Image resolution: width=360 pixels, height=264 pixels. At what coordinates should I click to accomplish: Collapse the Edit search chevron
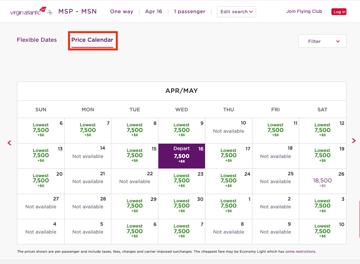pos(251,12)
